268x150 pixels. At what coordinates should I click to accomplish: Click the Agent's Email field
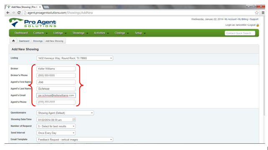56,96
